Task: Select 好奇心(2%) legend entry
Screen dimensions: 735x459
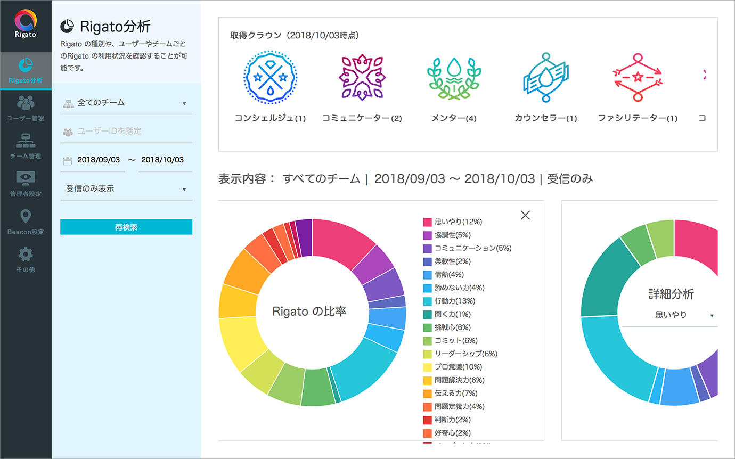Action: click(x=447, y=433)
